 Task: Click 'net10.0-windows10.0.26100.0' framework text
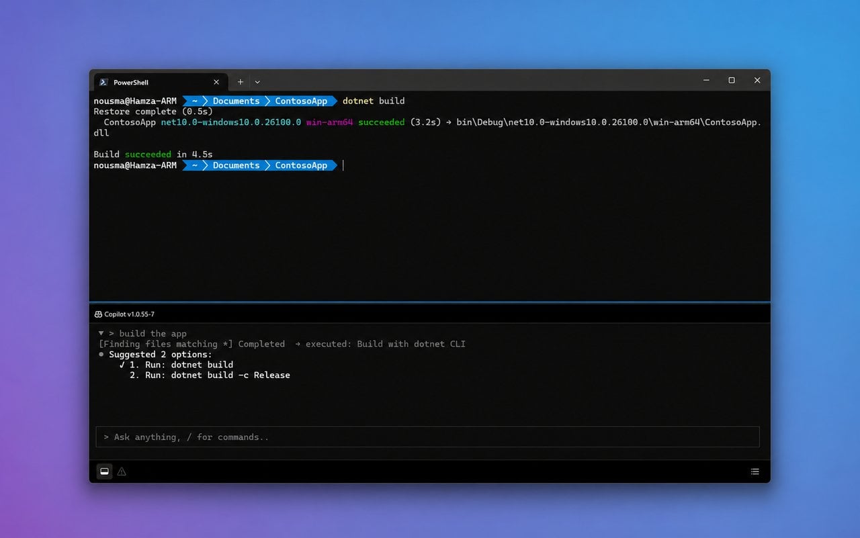(x=231, y=122)
